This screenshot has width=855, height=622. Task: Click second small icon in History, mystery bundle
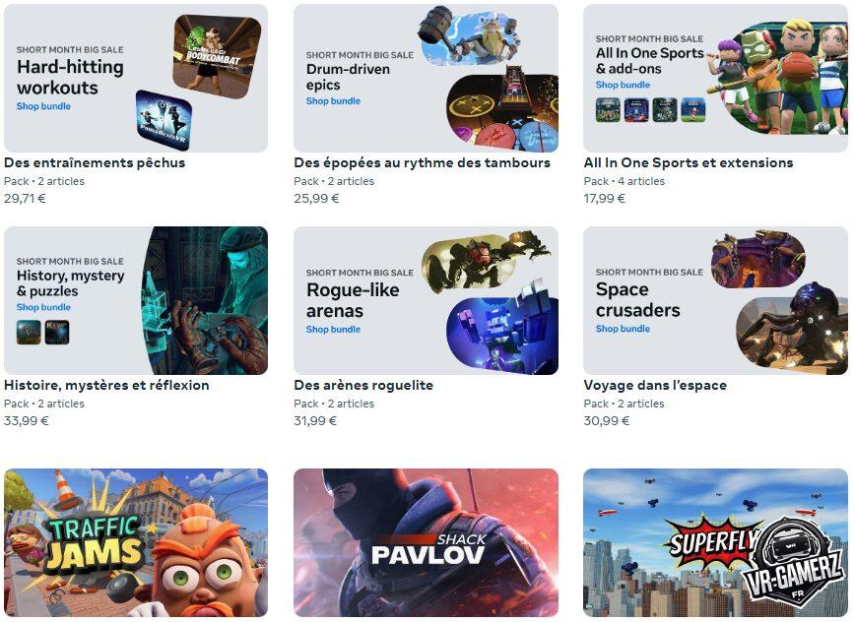pyautogui.click(x=57, y=333)
